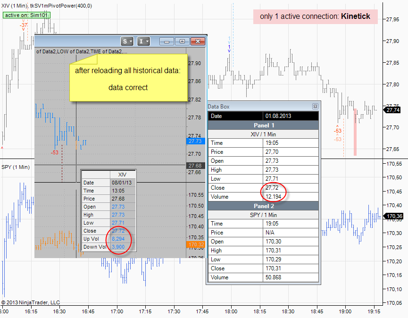
Task: Click the 27,95 price axis label
Action: click(392, 19)
